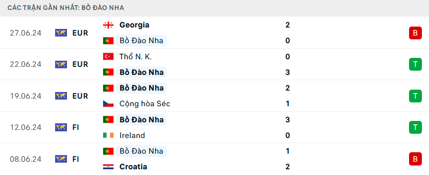Open the Croatia team link
The width and height of the screenshot is (429, 175).
tap(133, 167)
